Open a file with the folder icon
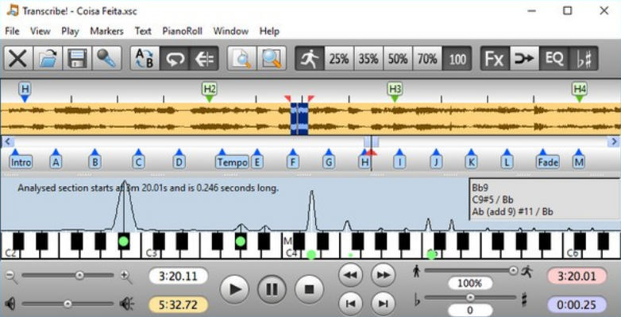This screenshot has height=317, width=621. point(48,59)
